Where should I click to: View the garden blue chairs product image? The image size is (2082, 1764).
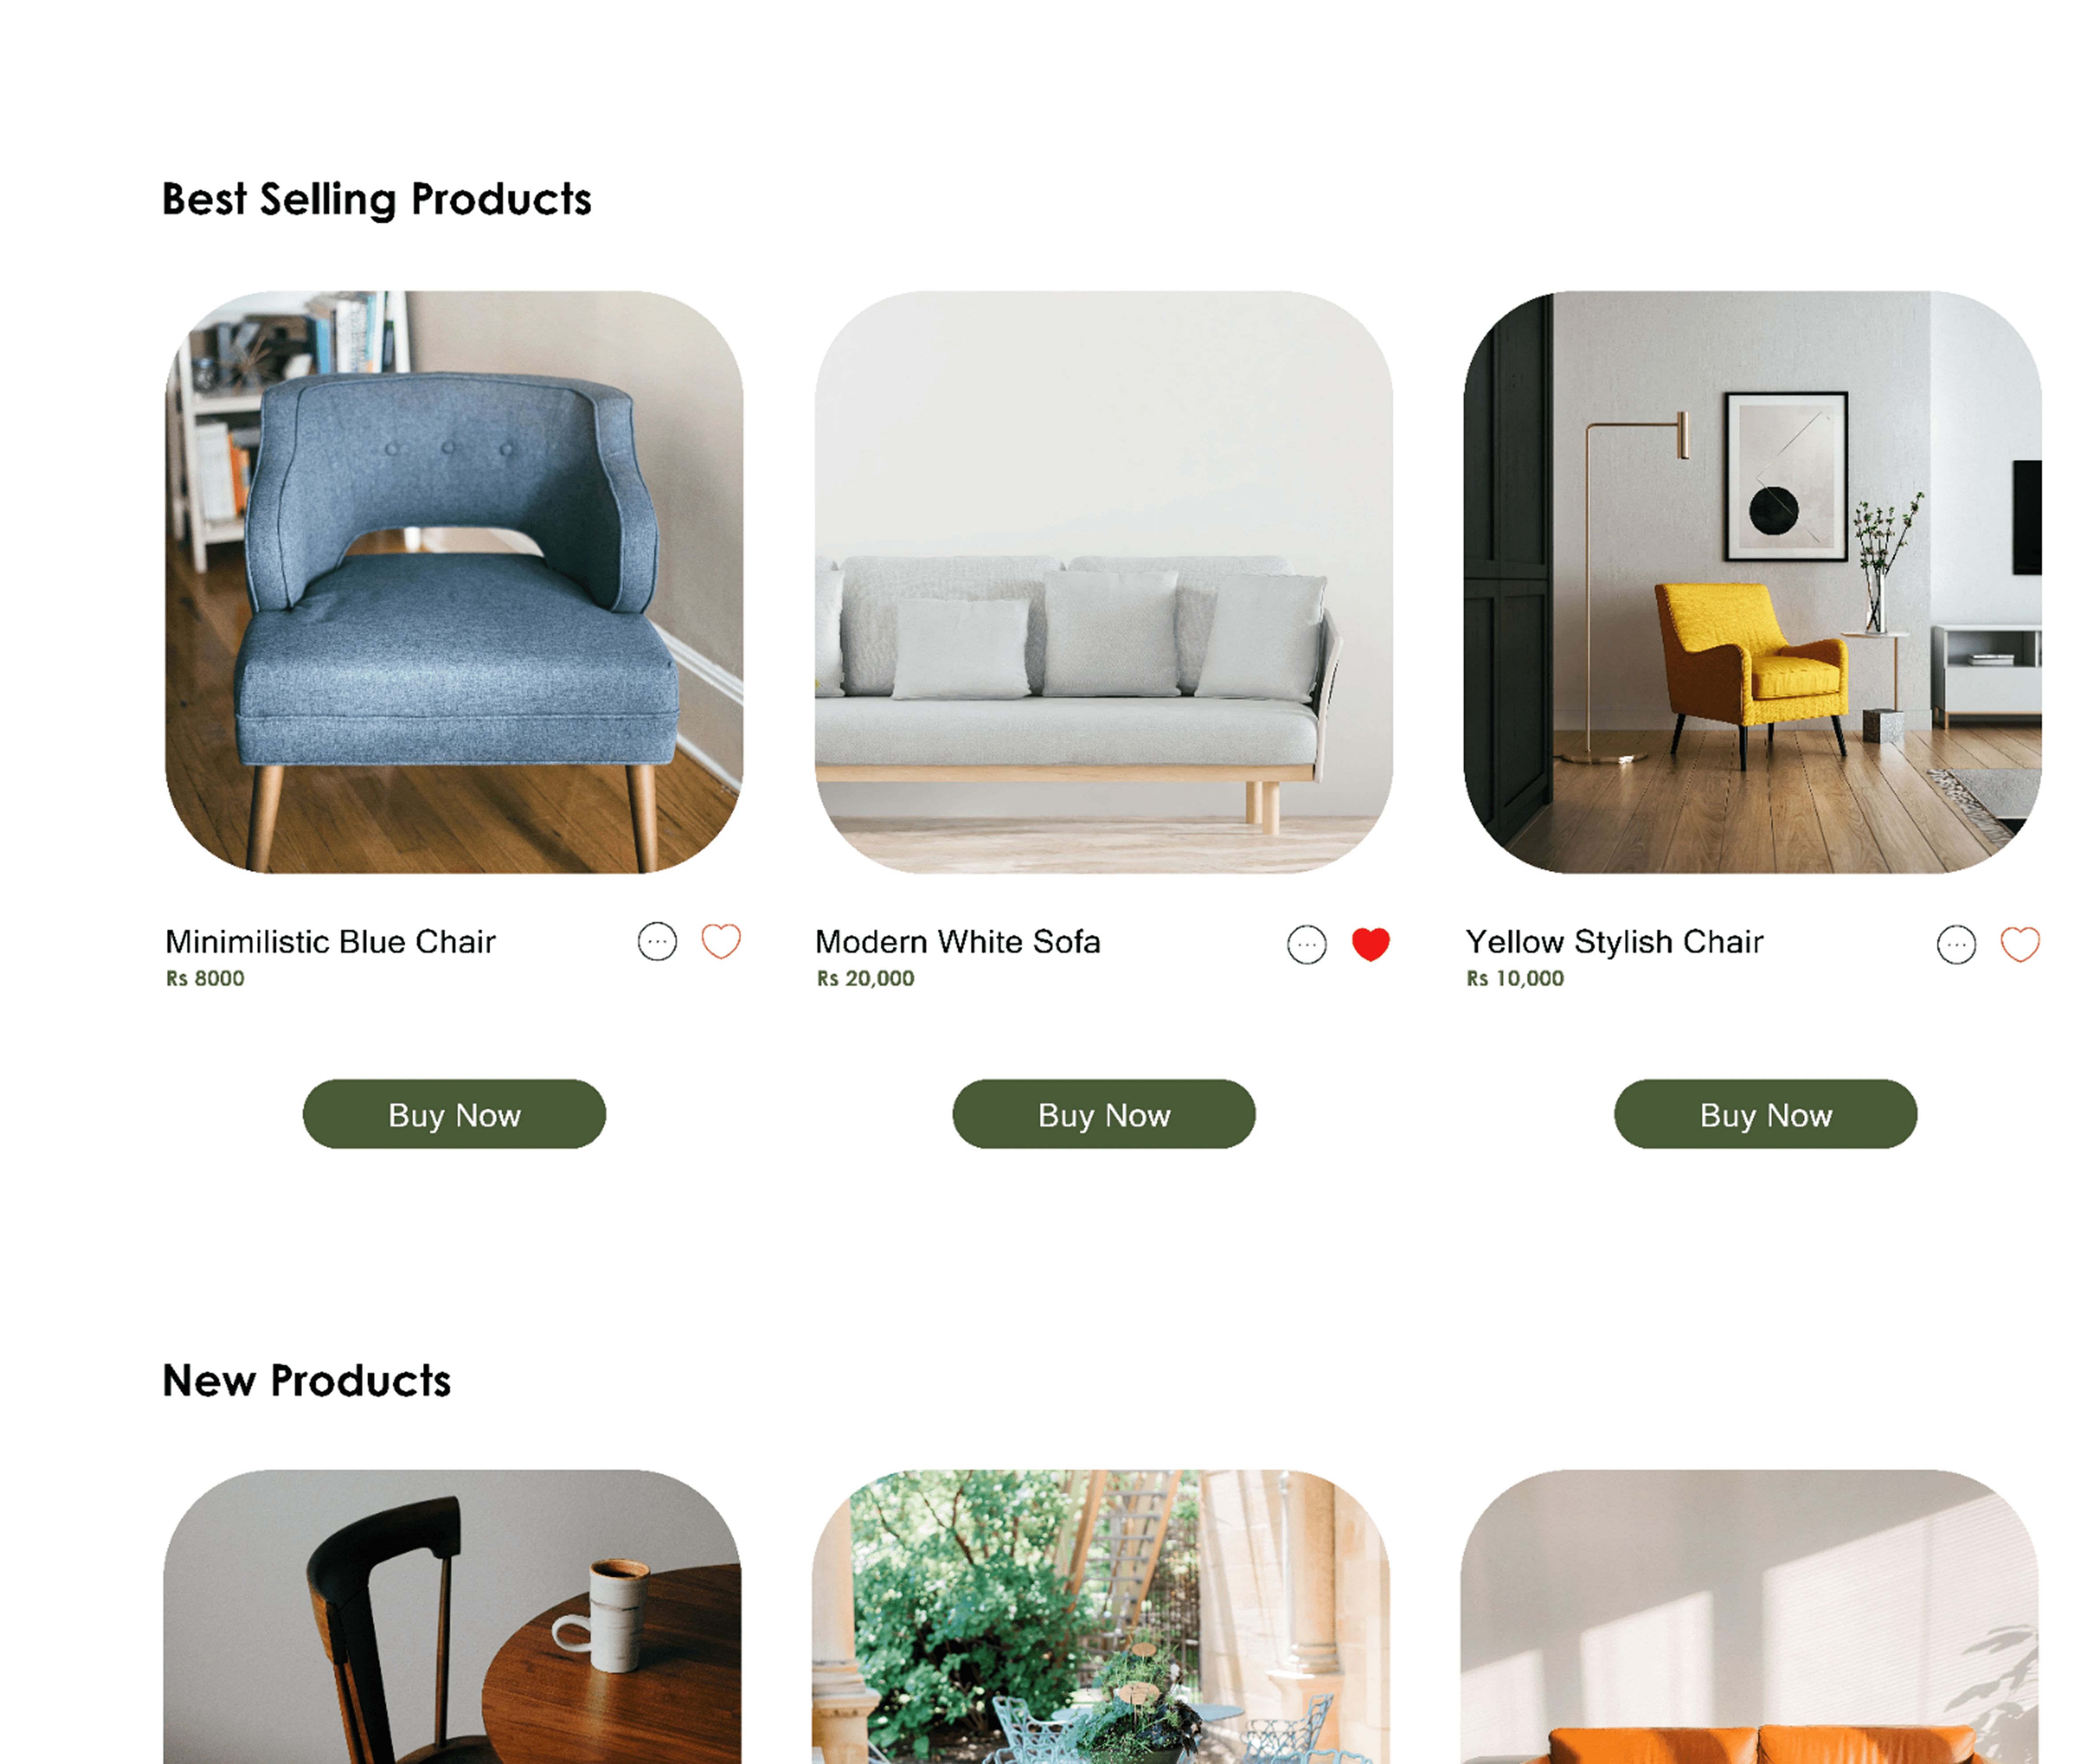(x=1101, y=1617)
